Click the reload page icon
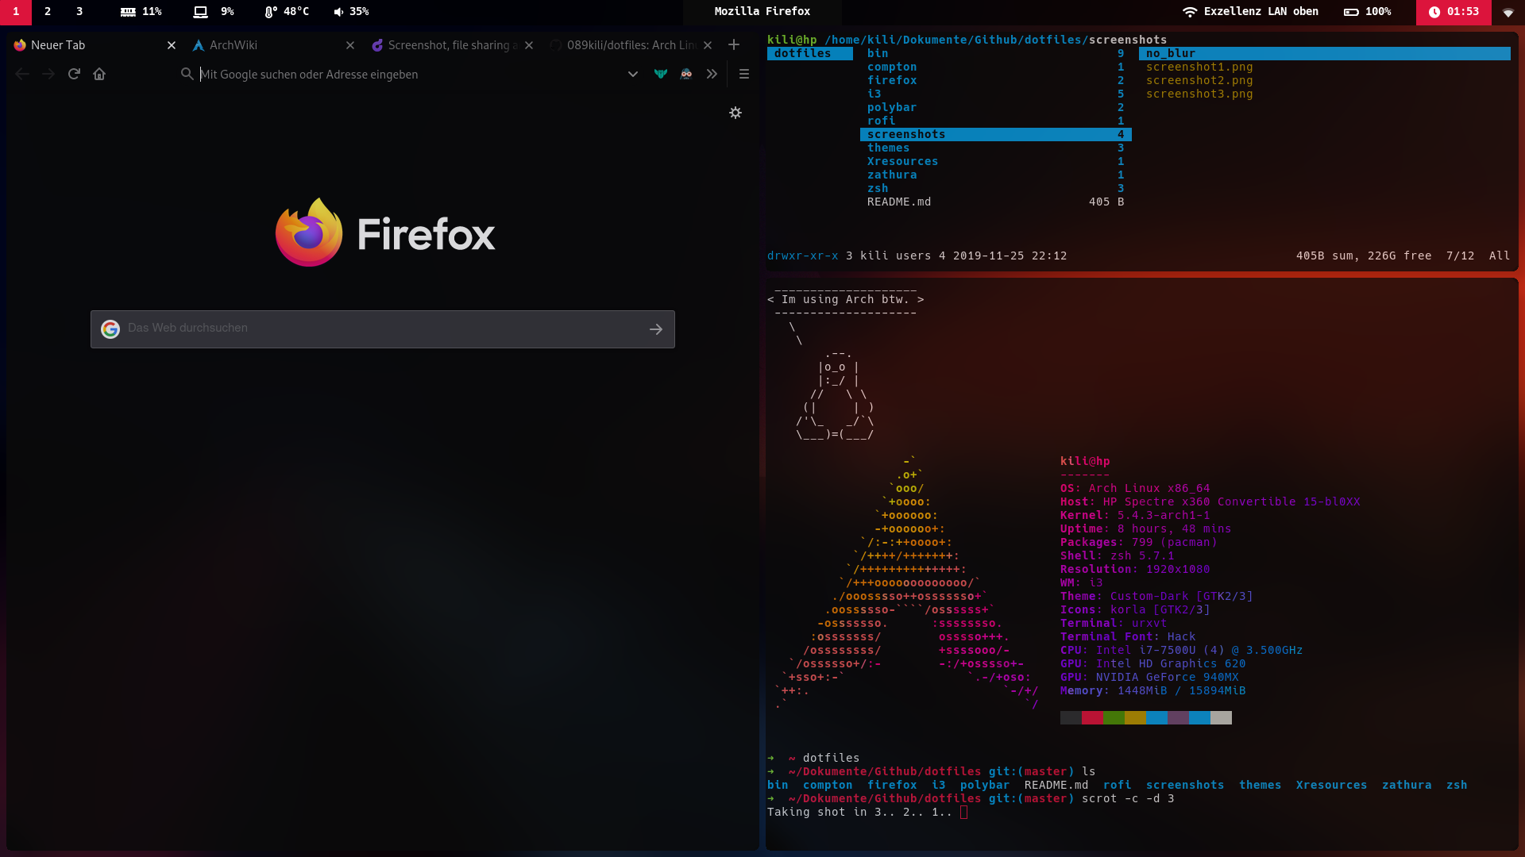The image size is (1525, 857). coord(74,74)
